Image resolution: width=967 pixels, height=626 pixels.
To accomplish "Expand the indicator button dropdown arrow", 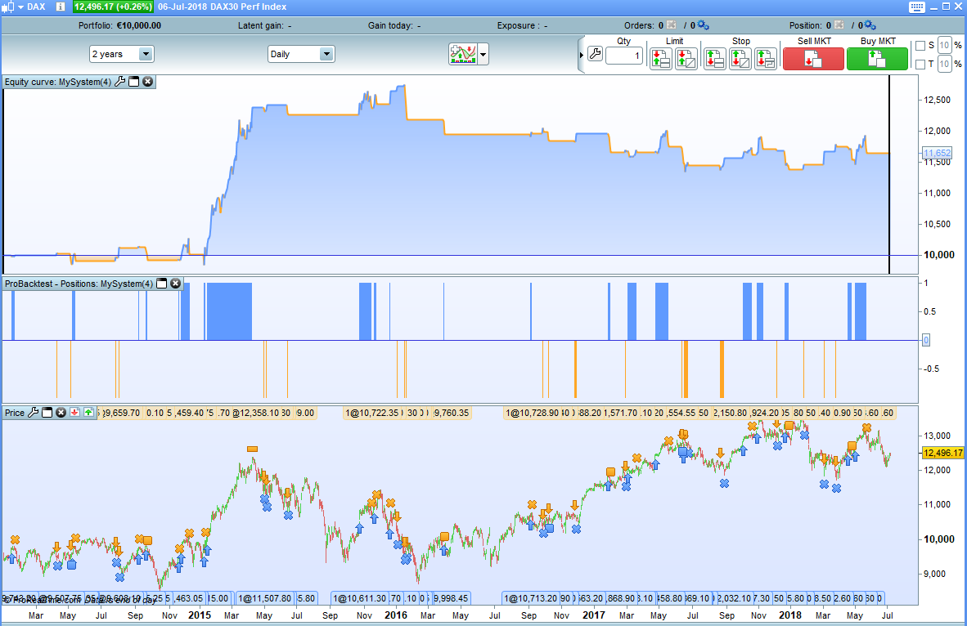I will coord(483,54).
